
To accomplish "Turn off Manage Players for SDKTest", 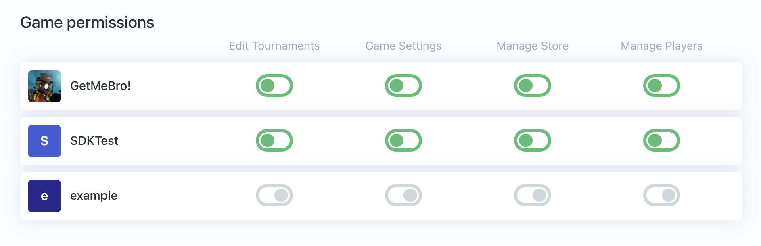I will pyautogui.click(x=662, y=141).
